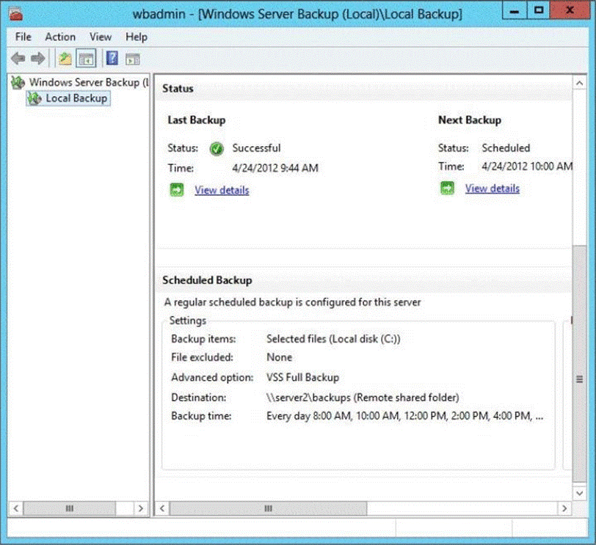Screen dimensions: 596x545
Task: Click the Up One Level folder icon
Action: tap(65, 58)
